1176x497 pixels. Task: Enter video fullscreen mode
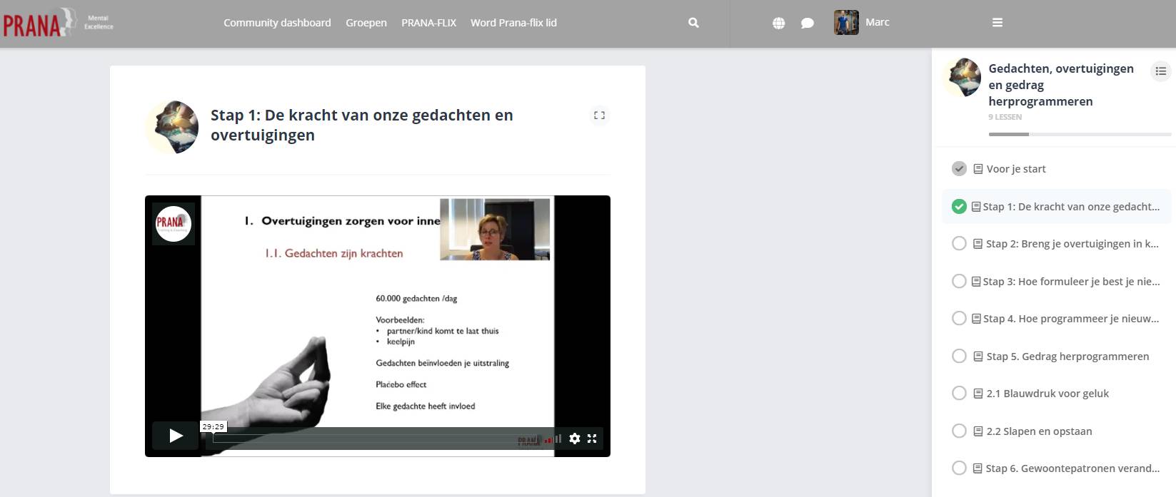click(592, 439)
